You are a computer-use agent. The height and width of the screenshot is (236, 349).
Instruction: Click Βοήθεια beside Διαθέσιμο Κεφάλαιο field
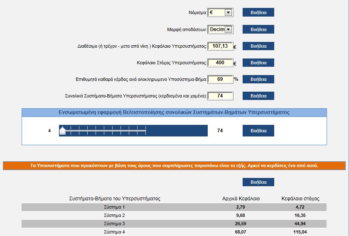coord(258,46)
